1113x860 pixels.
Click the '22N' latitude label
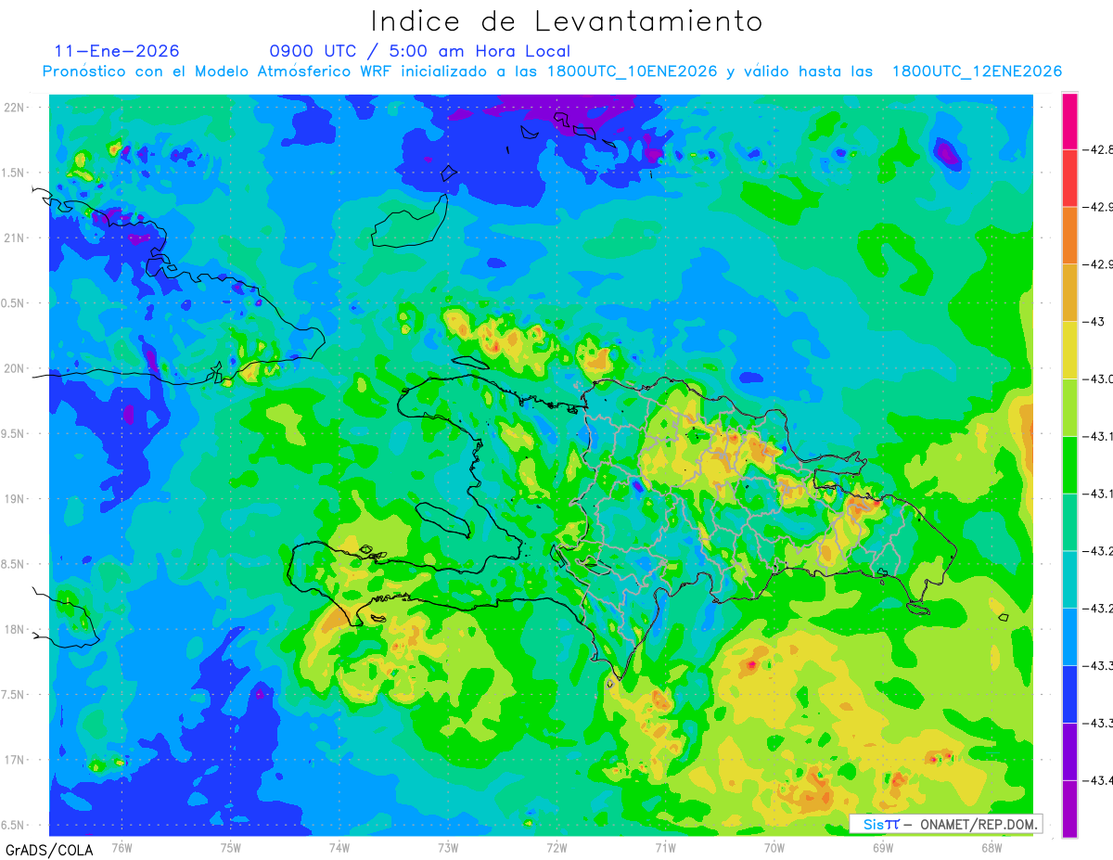[x=16, y=108]
